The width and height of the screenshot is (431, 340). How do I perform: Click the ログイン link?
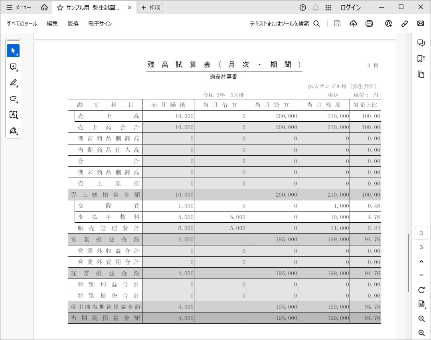click(350, 8)
